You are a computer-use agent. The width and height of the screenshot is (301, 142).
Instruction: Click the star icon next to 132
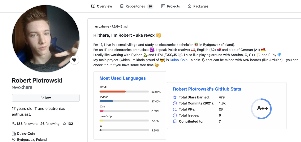65,124
